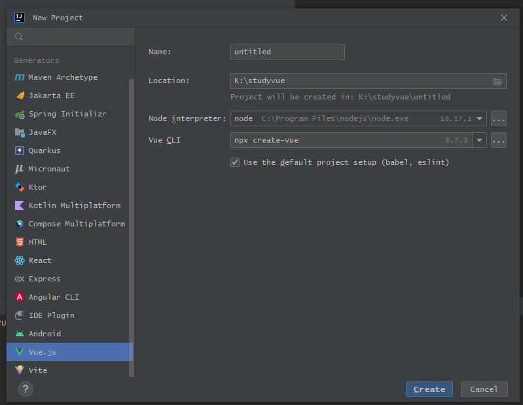523x405 pixels.
Task: Close the New Project dialog
Action: click(x=503, y=18)
